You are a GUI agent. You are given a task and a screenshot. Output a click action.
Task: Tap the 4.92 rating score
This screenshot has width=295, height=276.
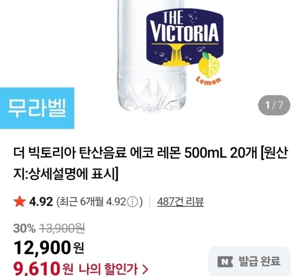(41, 202)
